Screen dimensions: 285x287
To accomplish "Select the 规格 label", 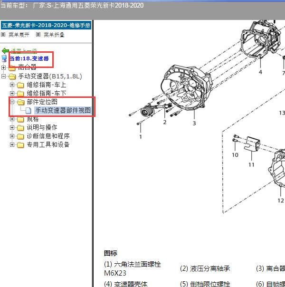I will 33,119.
